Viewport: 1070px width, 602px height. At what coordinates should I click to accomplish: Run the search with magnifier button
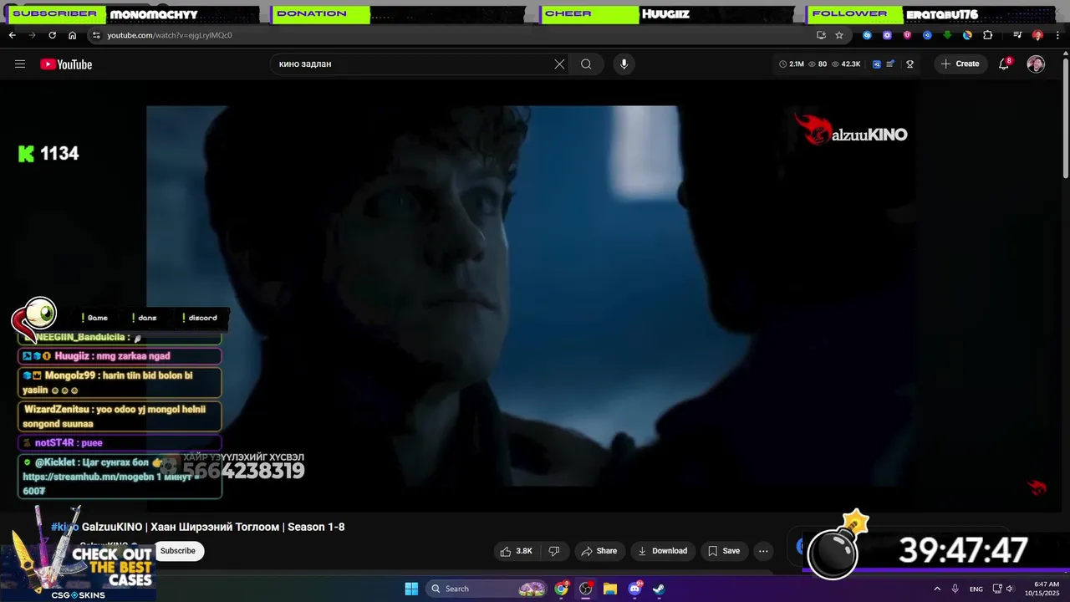[x=586, y=64]
